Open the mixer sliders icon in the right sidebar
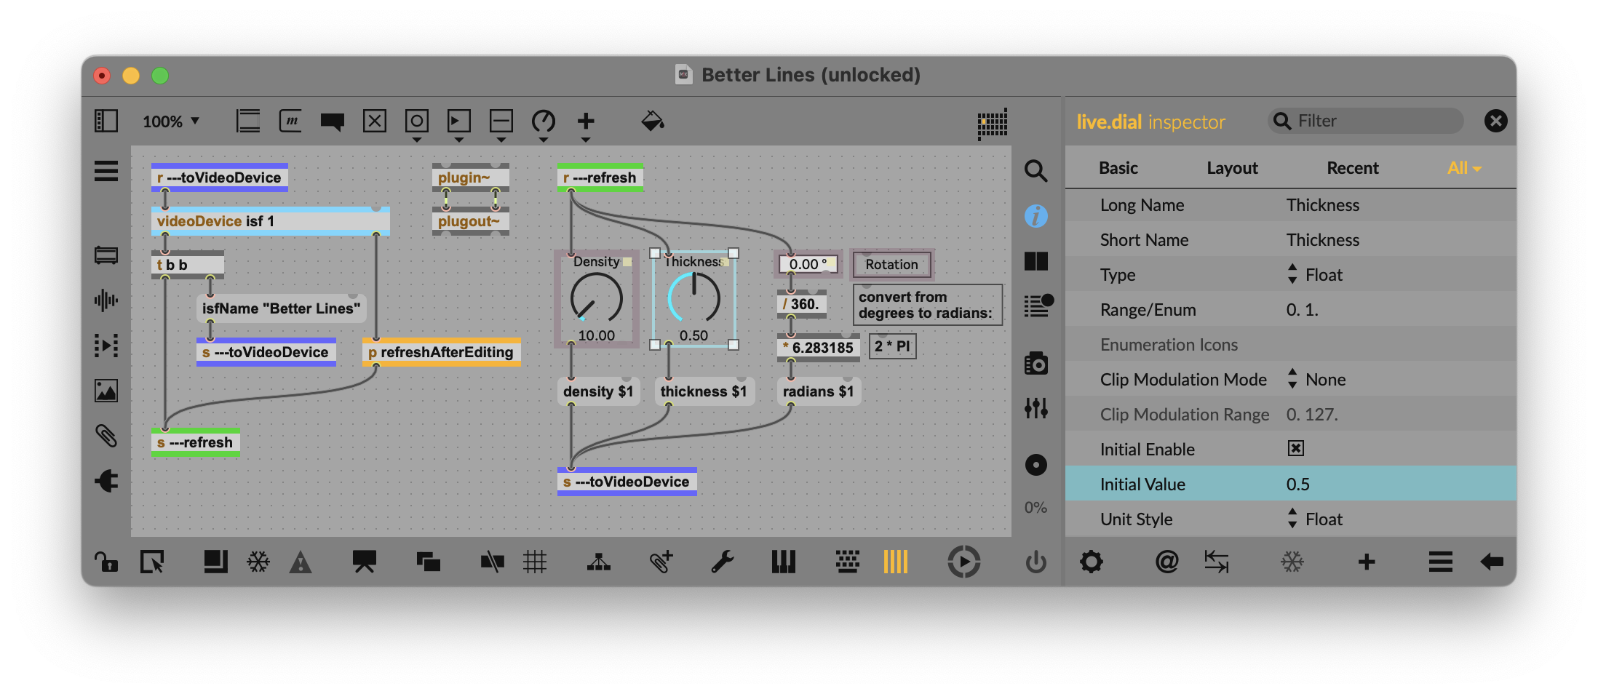This screenshot has width=1598, height=694. [1035, 408]
